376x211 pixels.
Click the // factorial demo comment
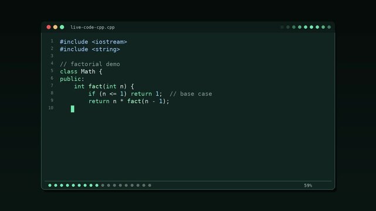click(90, 64)
